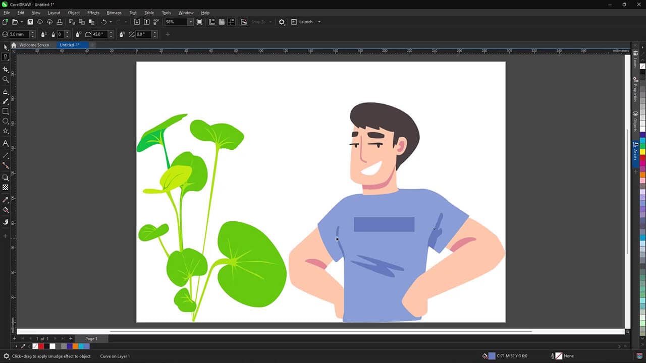
Task: Open the Bitmaps menu
Action: pyautogui.click(x=114, y=13)
